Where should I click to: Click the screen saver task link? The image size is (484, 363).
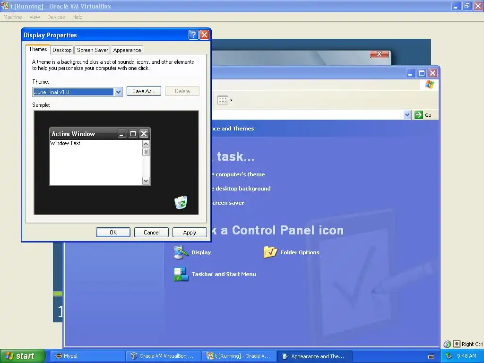[228, 203]
